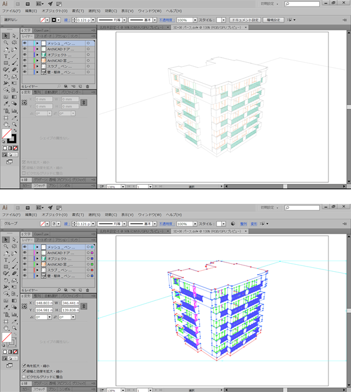Click delete layer trash icon in upper Layers panel

click(87, 86)
